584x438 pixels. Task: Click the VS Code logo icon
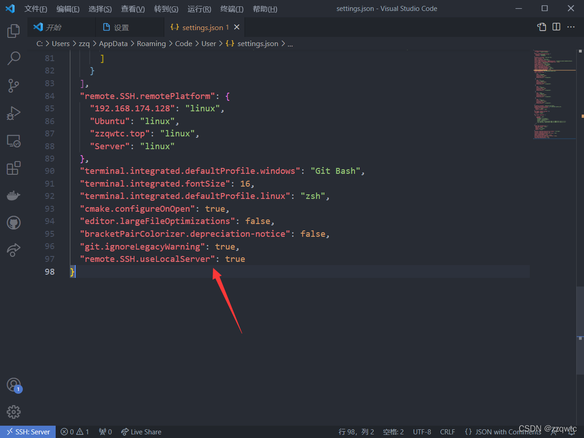pos(10,9)
